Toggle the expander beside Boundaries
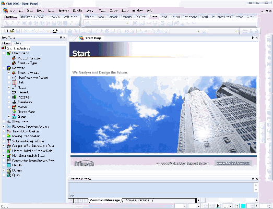Image resolution: width=273 pixels, height=209 pixels. (x=9, y=102)
